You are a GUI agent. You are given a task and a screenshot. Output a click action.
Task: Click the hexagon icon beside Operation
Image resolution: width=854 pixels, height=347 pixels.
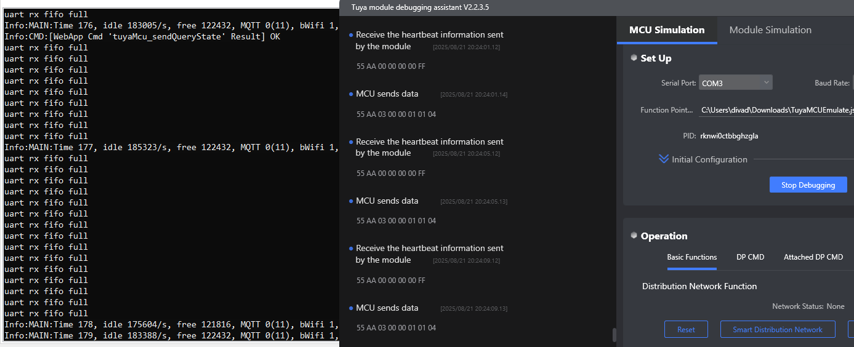point(634,236)
